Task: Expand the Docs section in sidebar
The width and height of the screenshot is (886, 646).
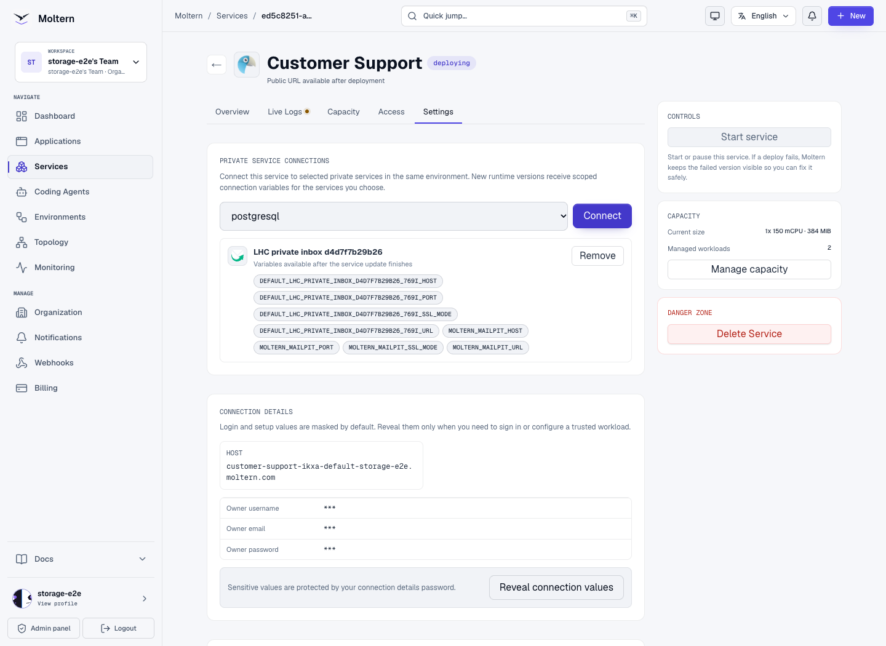Action: pos(81,559)
